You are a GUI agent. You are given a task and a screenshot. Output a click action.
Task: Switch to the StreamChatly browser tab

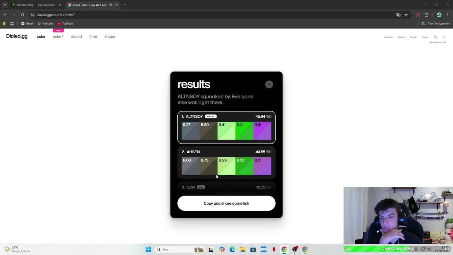click(x=35, y=5)
